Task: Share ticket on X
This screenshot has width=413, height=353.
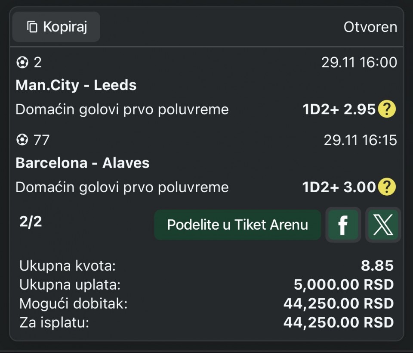Action: point(383,225)
